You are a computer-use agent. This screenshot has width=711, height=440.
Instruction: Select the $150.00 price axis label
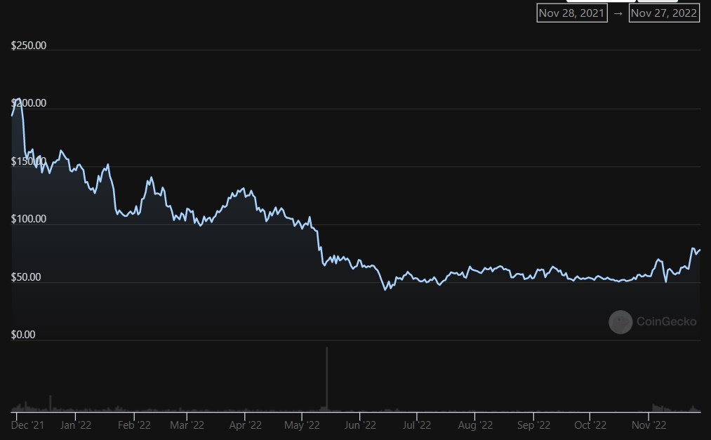coord(29,161)
